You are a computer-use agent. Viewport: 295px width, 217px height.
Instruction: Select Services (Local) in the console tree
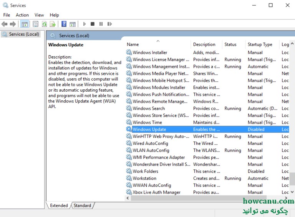pyautogui.click(x=20, y=34)
